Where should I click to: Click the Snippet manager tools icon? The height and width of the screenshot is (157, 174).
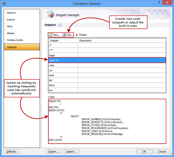51,14
